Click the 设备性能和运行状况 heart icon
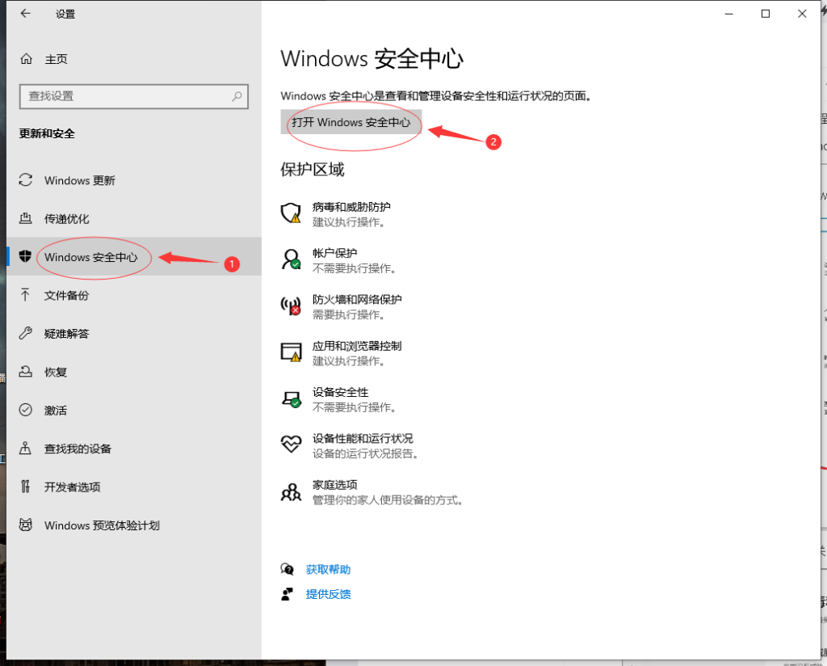The image size is (827, 666). coord(291,444)
